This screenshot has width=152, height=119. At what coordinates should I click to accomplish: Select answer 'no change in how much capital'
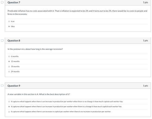click(x=9, y=102)
